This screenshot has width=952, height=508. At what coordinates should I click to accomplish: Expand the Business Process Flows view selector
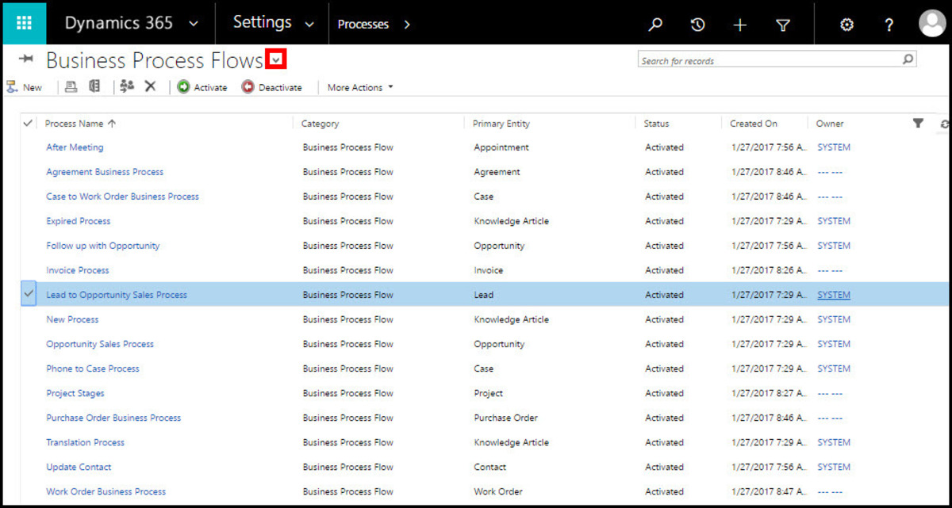point(276,59)
